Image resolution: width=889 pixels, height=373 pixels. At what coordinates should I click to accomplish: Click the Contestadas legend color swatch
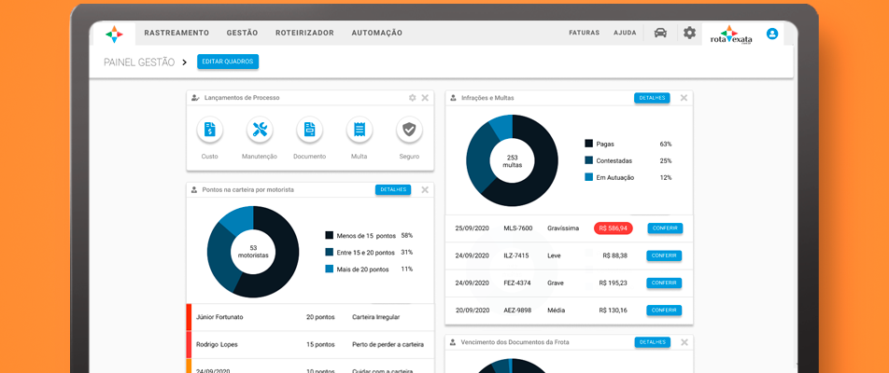click(588, 160)
